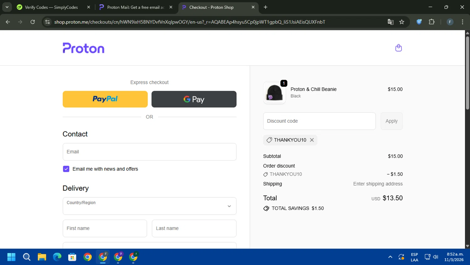Translate this page icon
The height and width of the screenshot is (265, 470).
tap(390, 22)
